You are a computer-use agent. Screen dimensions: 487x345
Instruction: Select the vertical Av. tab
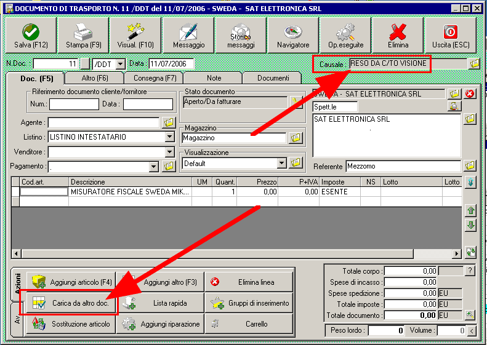[x=17, y=320]
